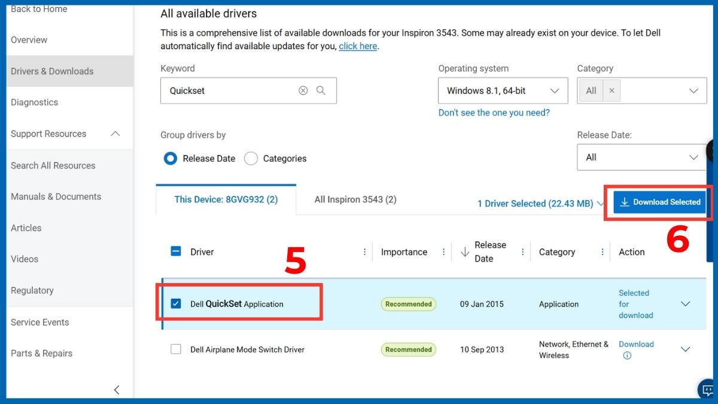
Task: Open the Category column options menu
Action: point(602,252)
